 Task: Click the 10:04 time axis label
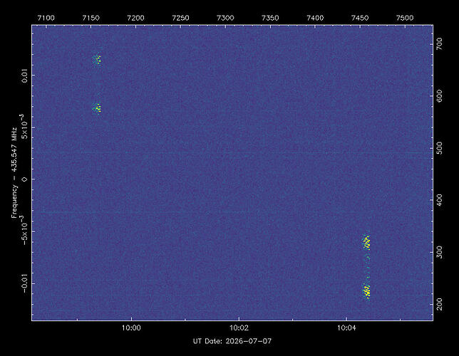tap(346, 328)
